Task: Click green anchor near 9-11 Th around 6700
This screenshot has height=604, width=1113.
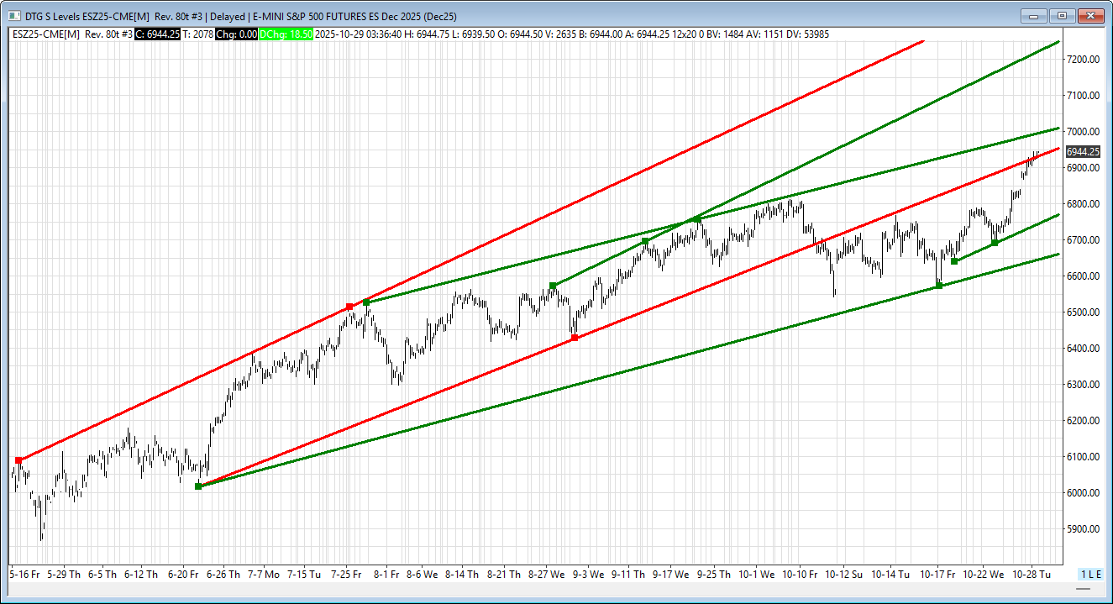Action: [645, 241]
